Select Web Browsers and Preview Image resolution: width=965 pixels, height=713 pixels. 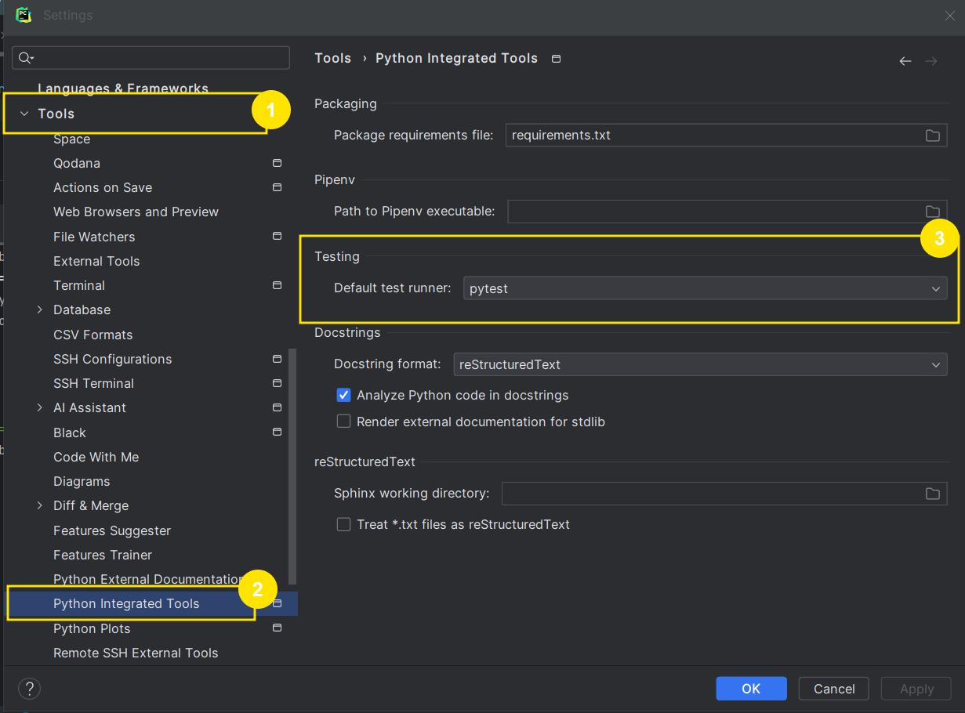point(136,212)
